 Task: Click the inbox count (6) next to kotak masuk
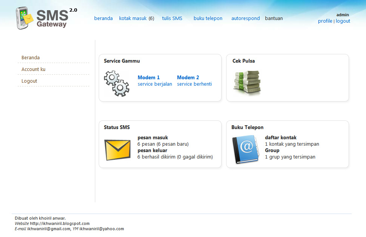[152, 18]
